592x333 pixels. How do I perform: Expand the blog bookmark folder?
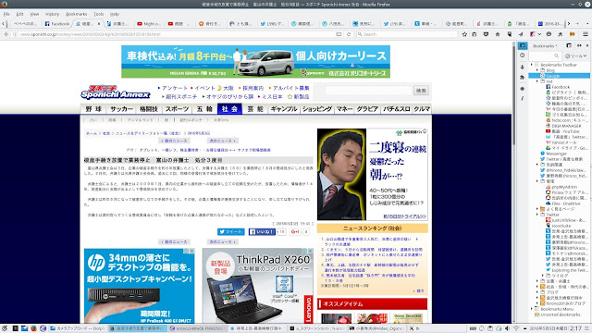coord(537,70)
